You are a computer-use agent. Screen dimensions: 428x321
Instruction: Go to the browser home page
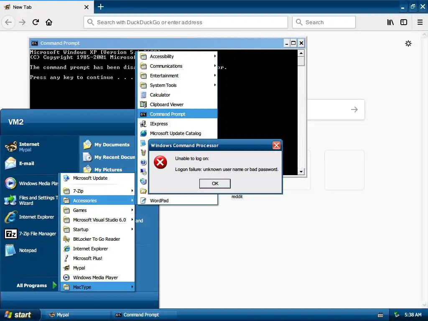[x=49, y=22]
